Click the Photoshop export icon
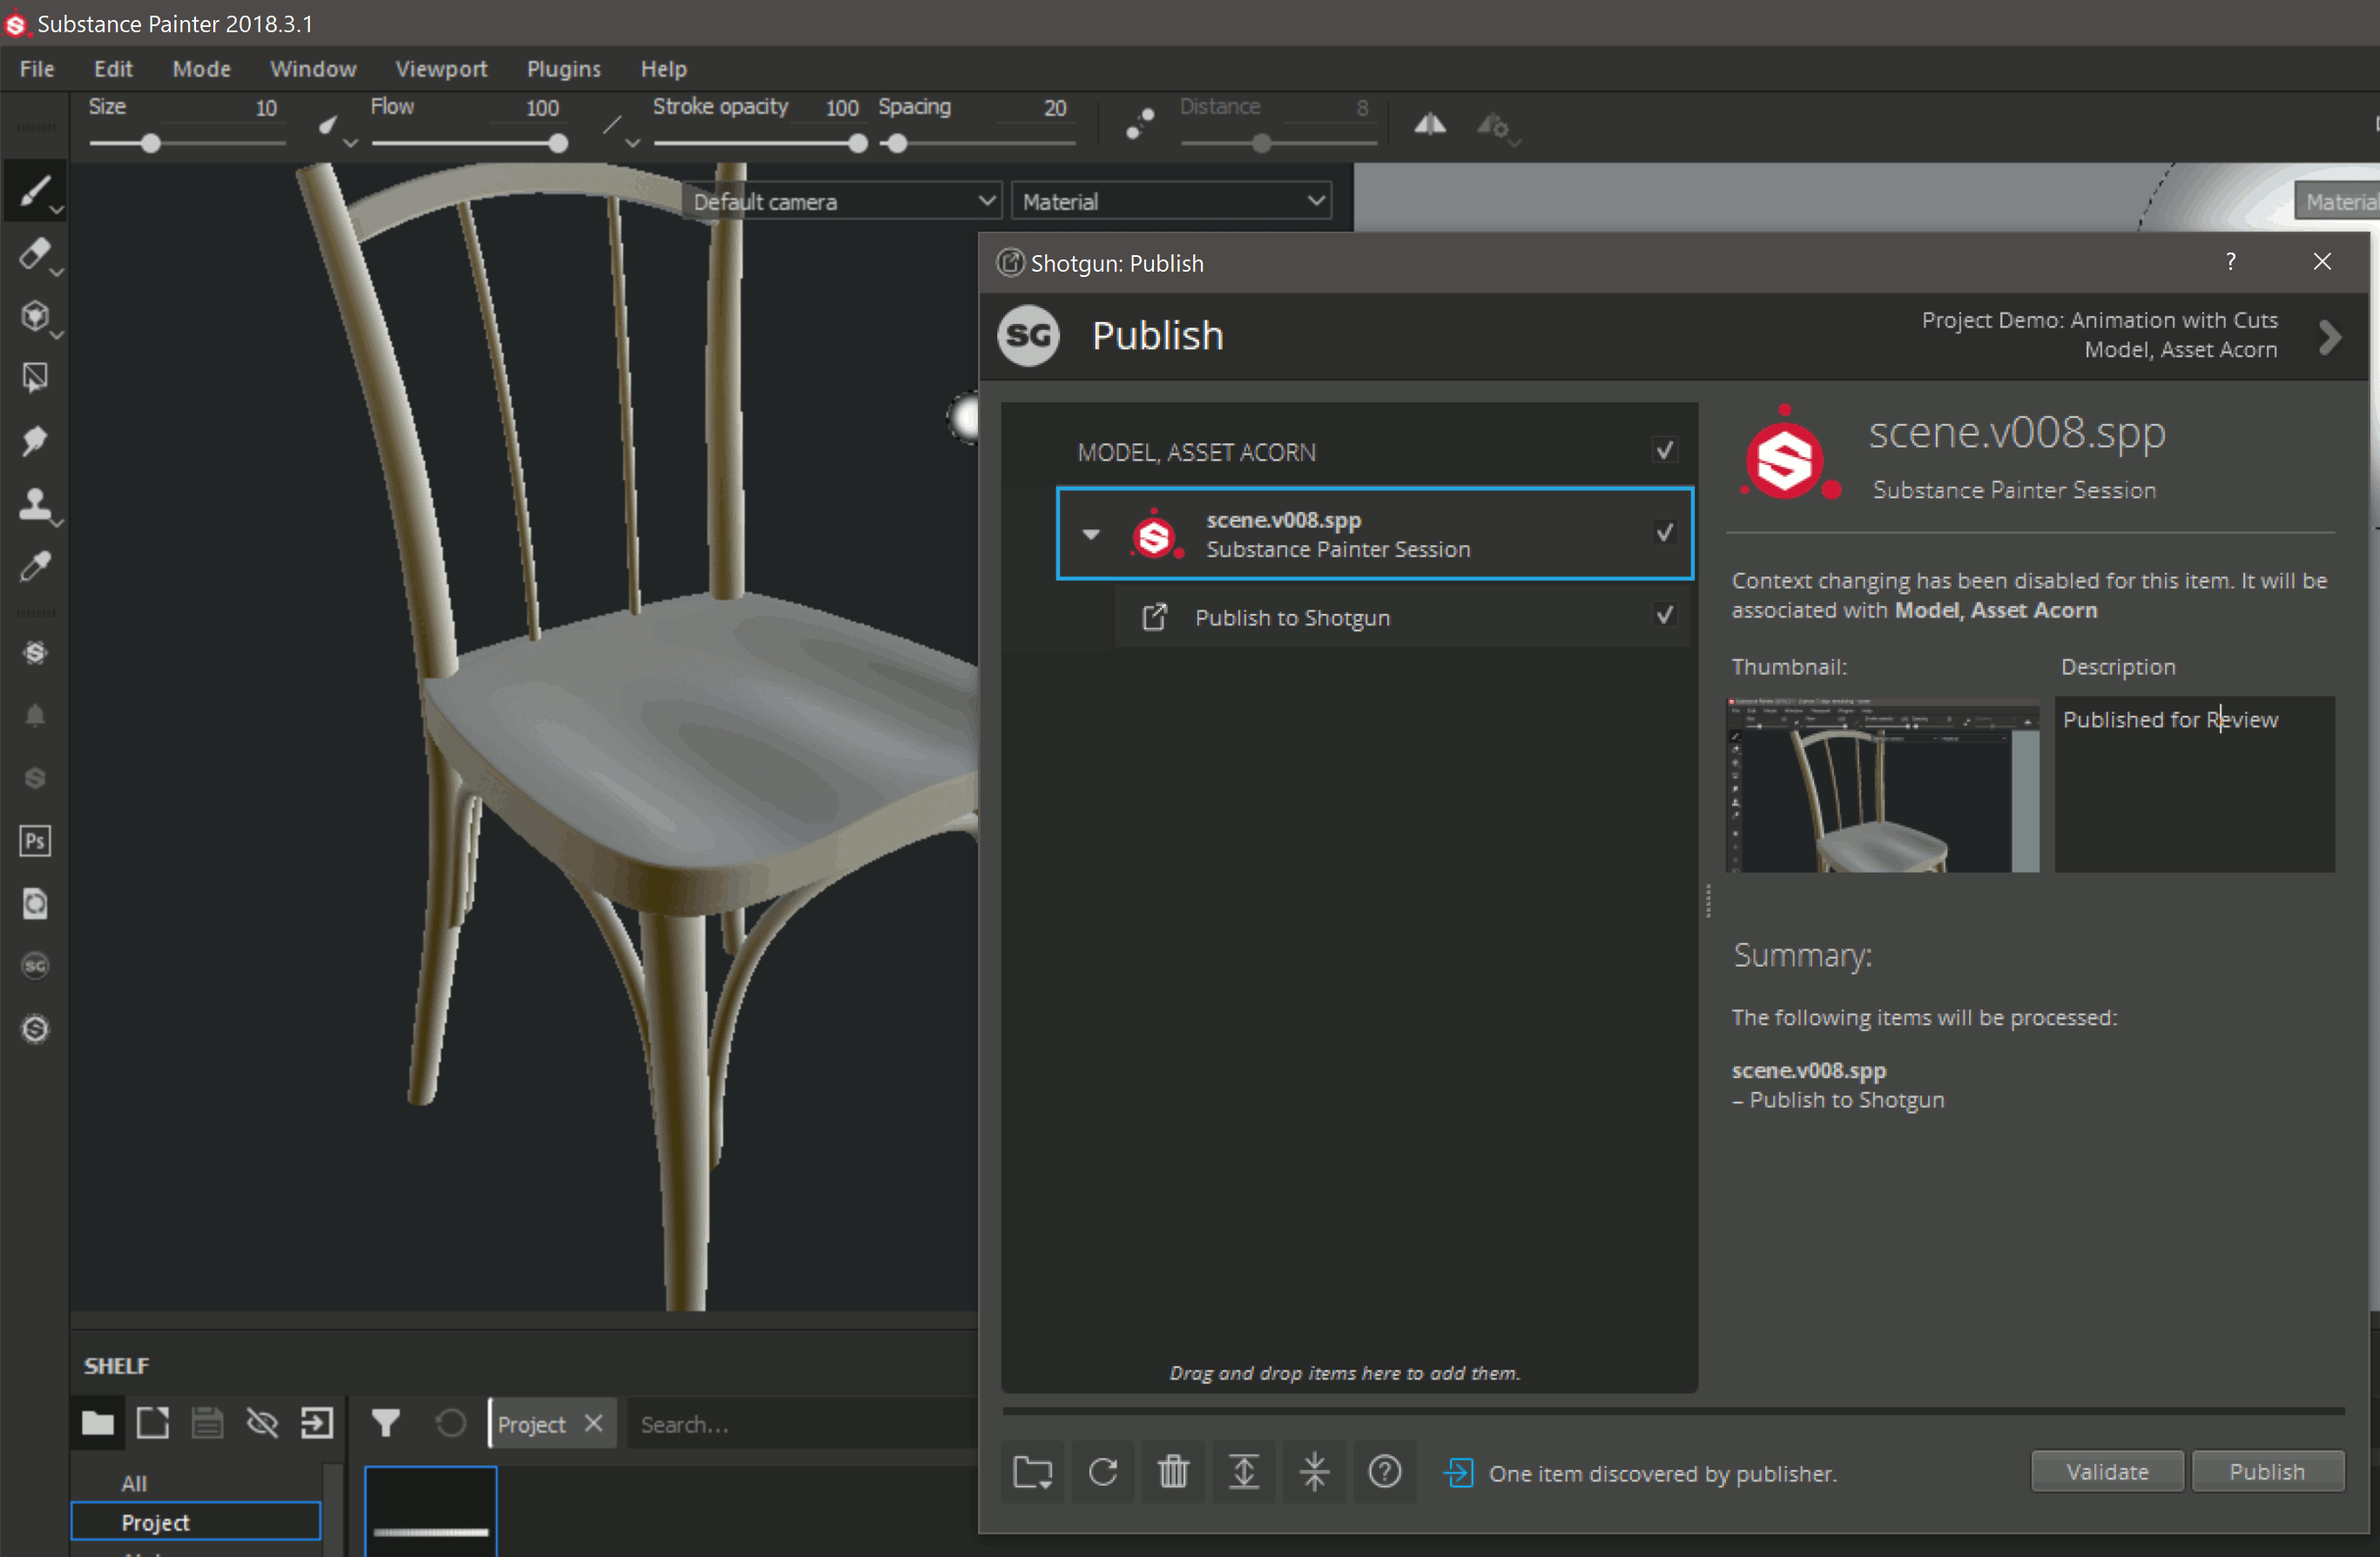Viewport: 2380px width, 1557px height. click(x=34, y=841)
